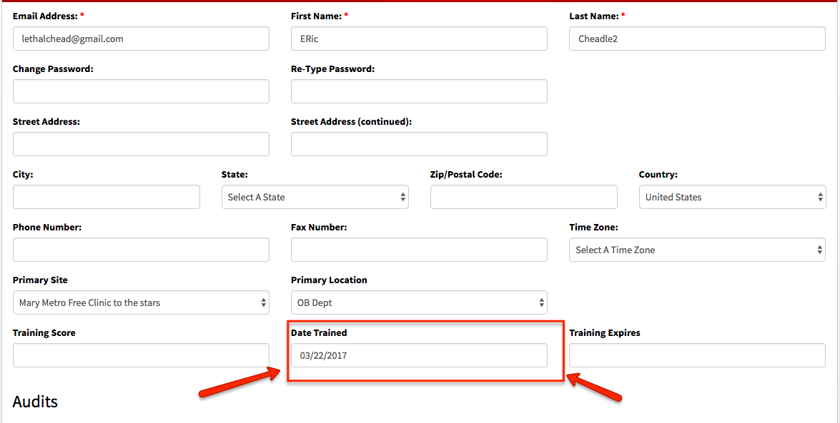Viewport: 840px width, 423px height.
Task: Click the Street Address (continued) field
Action: tap(419, 144)
